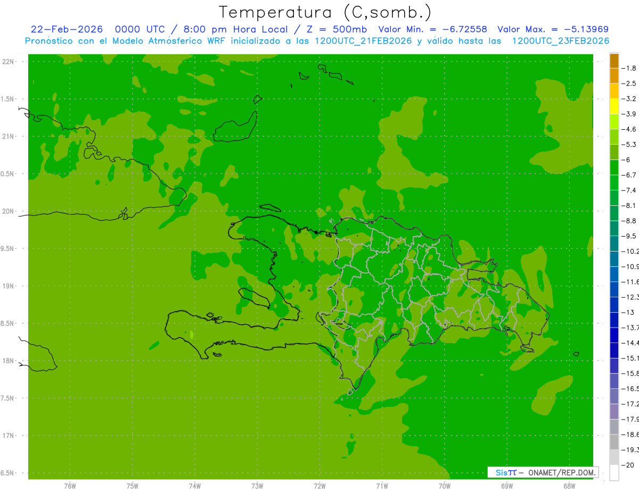Image resolution: width=639 pixels, height=493 pixels.
Task: Click the '70W' longitude label
Action: coord(445,486)
